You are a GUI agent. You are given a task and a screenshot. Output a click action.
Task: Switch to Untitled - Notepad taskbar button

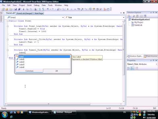64,112
